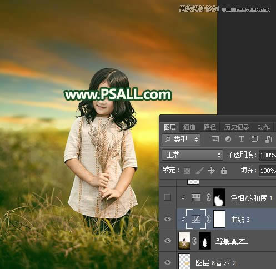
Task: Click mask link icon on 背景 副本
Action: click(x=194, y=241)
